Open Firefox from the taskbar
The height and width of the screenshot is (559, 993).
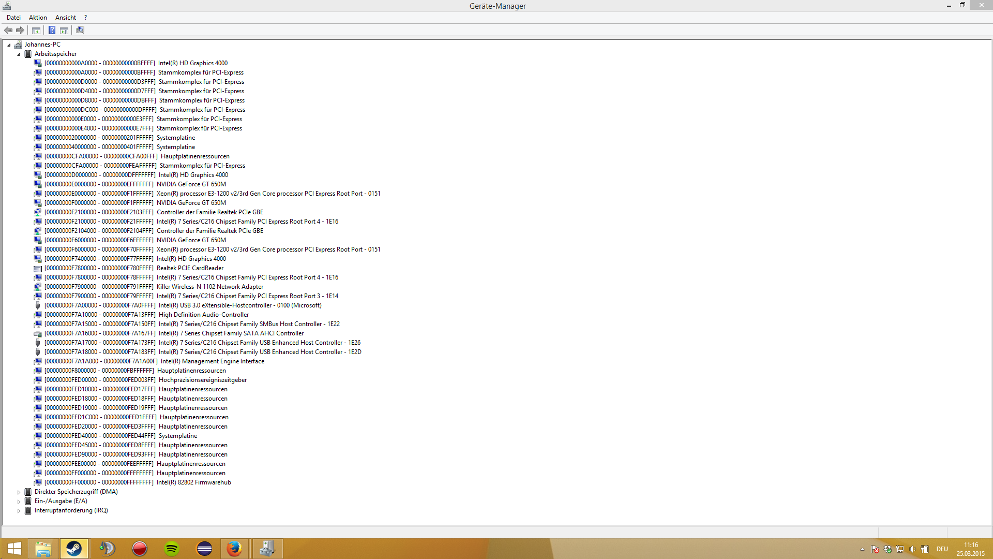click(x=234, y=548)
